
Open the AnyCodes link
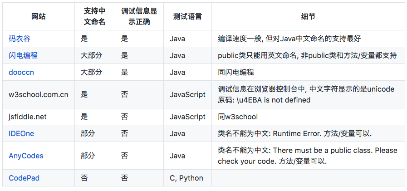pos(26,156)
